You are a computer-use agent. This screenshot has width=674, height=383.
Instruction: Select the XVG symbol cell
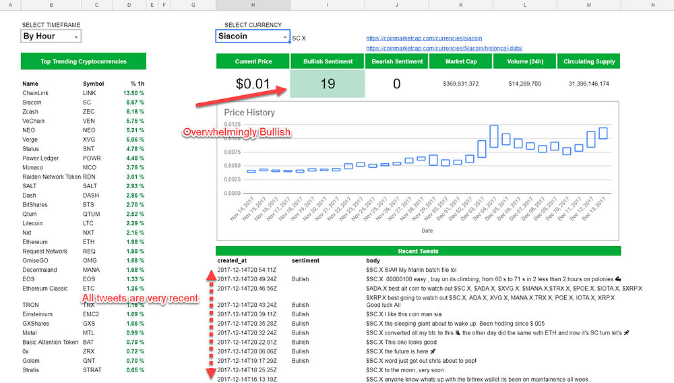coord(90,140)
